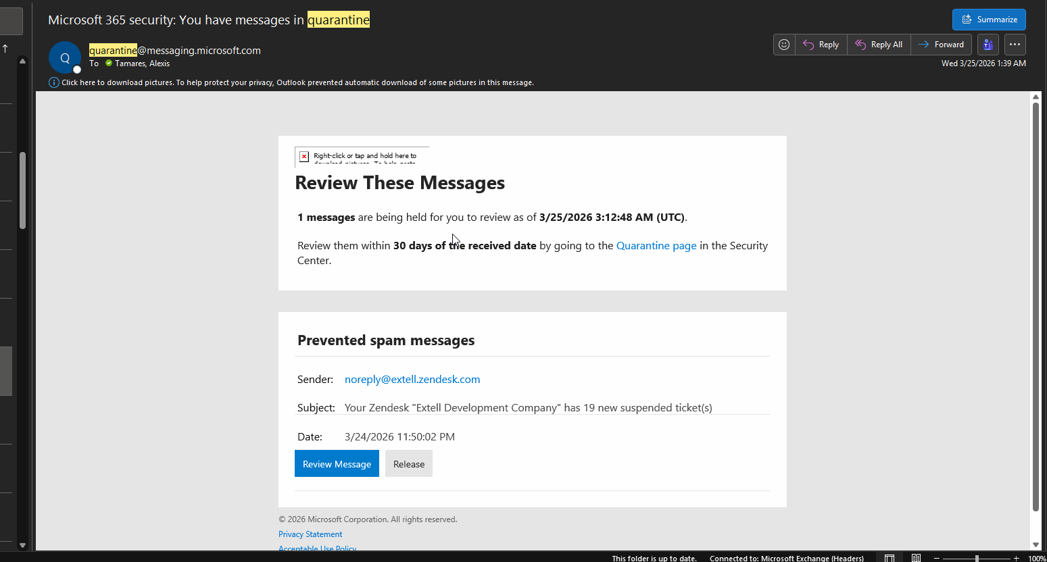Image resolution: width=1047 pixels, height=562 pixels.
Task: Click message body scrollbar up arrow
Action: tap(1036, 97)
